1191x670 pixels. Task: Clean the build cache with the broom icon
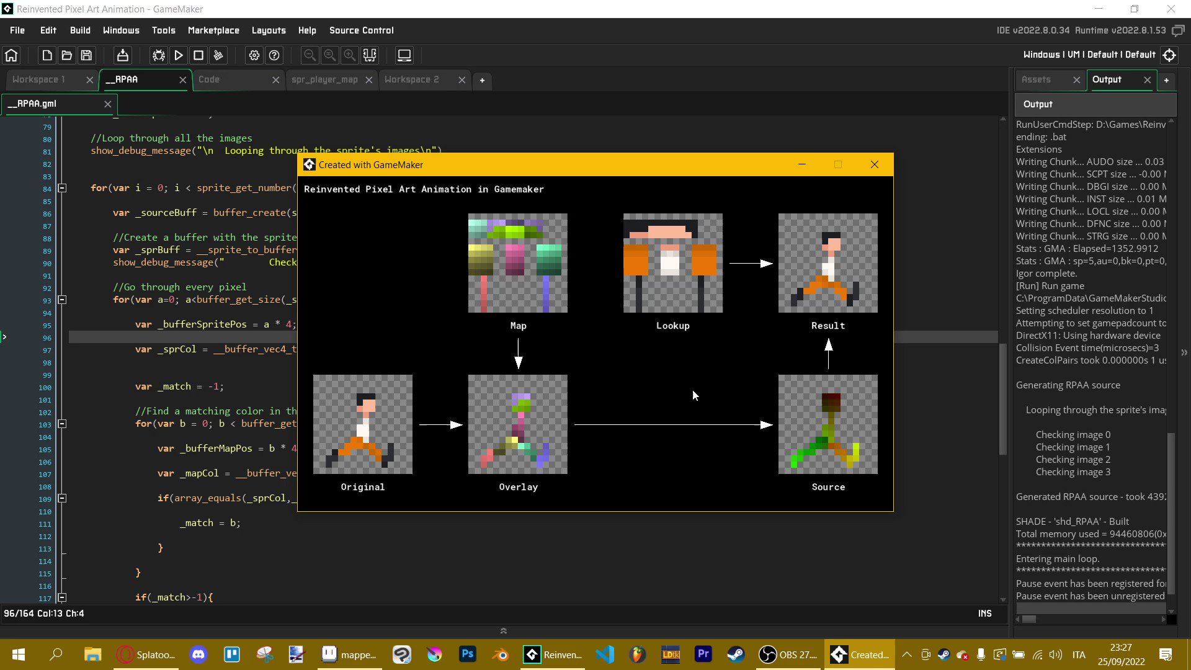218,55
